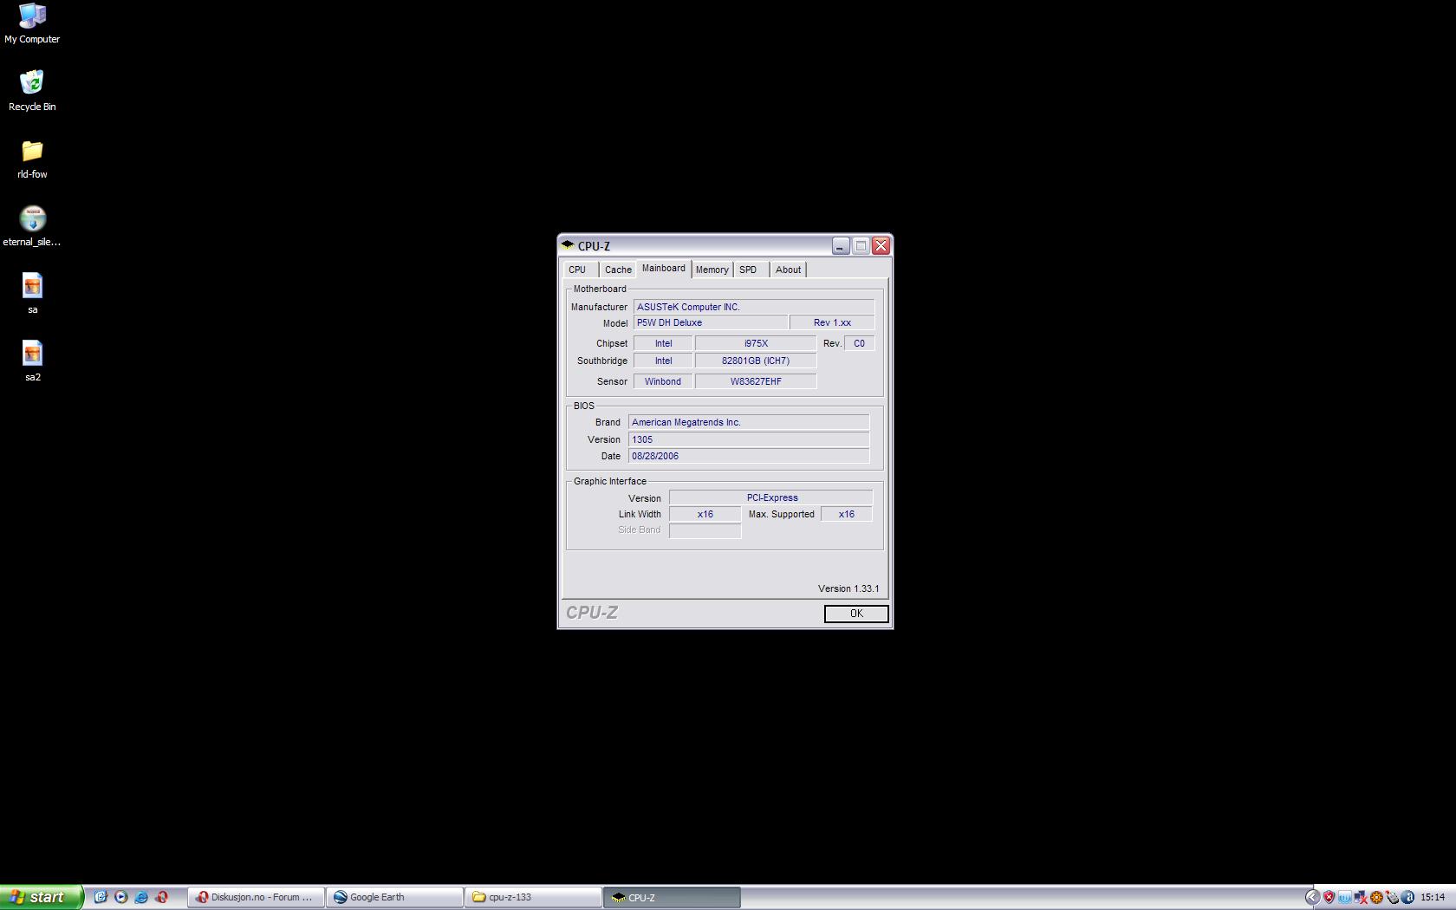Click the CPU-Z taskbar button

[672, 897]
